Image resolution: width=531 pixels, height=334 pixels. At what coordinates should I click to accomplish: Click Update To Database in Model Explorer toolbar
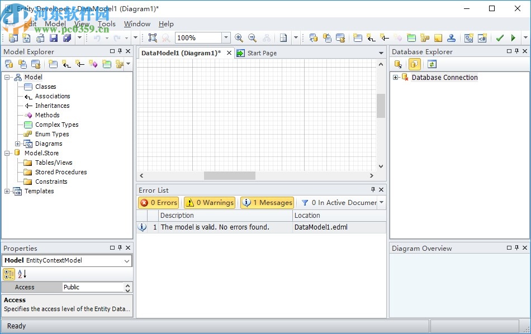(23, 64)
